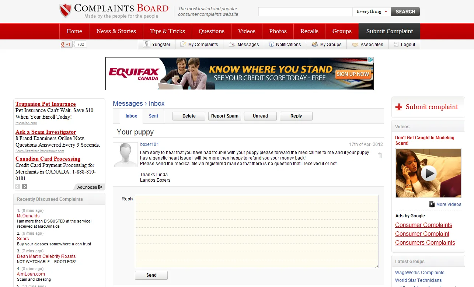The height and width of the screenshot is (287, 474).
Task: Click the Associates handshake icon
Action: tap(355, 45)
